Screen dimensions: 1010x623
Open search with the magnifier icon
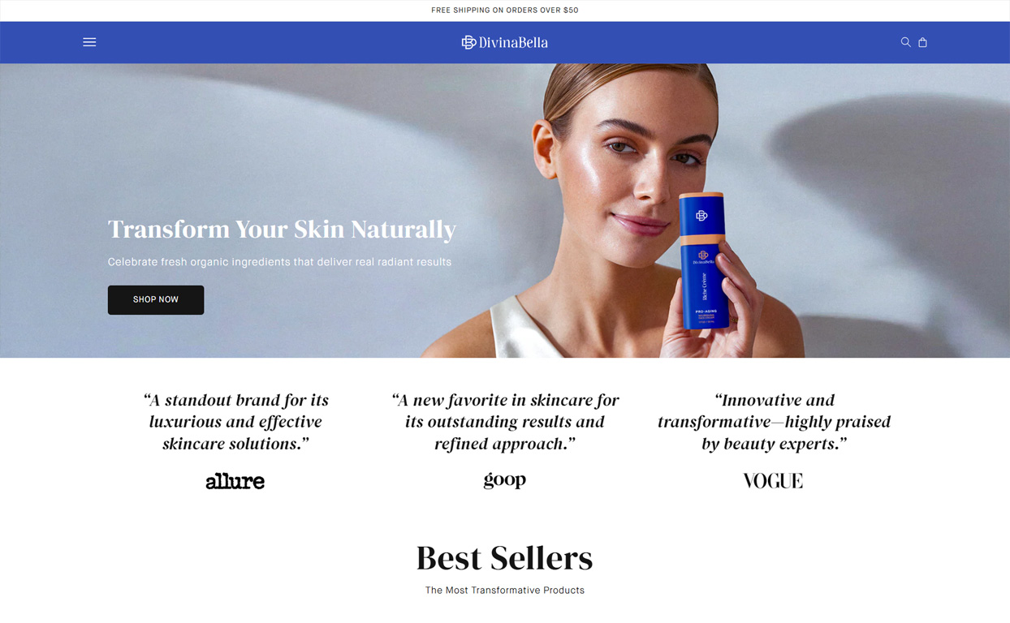click(905, 42)
